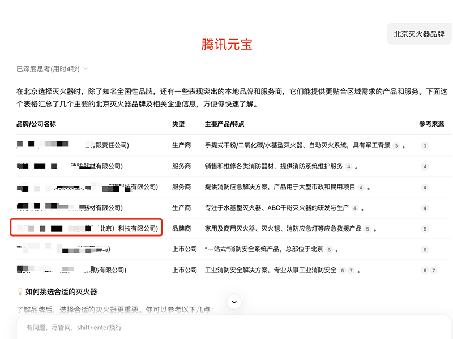Open citation 4 after 大型市政和民用项目
This screenshot has height=339, width=453.
pos(361,187)
